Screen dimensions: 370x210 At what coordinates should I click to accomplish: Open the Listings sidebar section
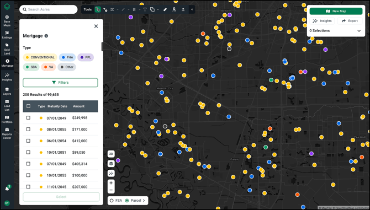tap(7, 35)
